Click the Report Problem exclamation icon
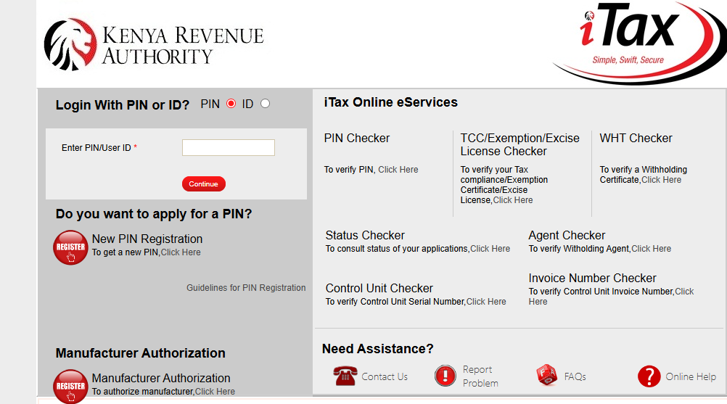 click(445, 376)
